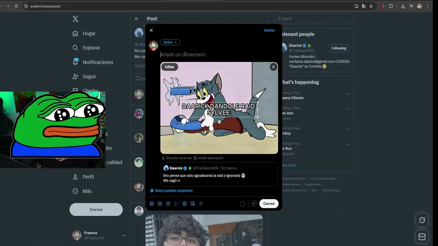Open the Fraanco account switcher
Image resolution: width=438 pixels, height=246 pixels.
coord(99,235)
